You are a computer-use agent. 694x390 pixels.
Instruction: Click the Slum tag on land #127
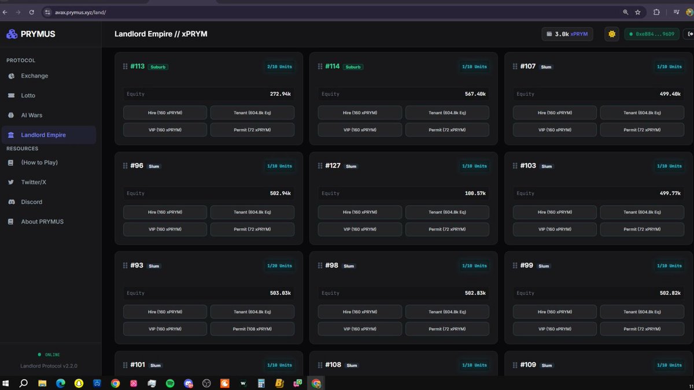click(351, 166)
